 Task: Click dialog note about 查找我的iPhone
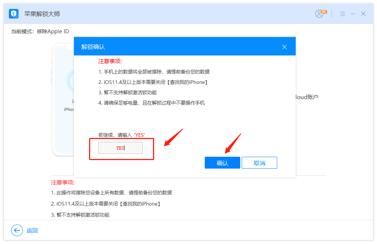coord(152,82)
